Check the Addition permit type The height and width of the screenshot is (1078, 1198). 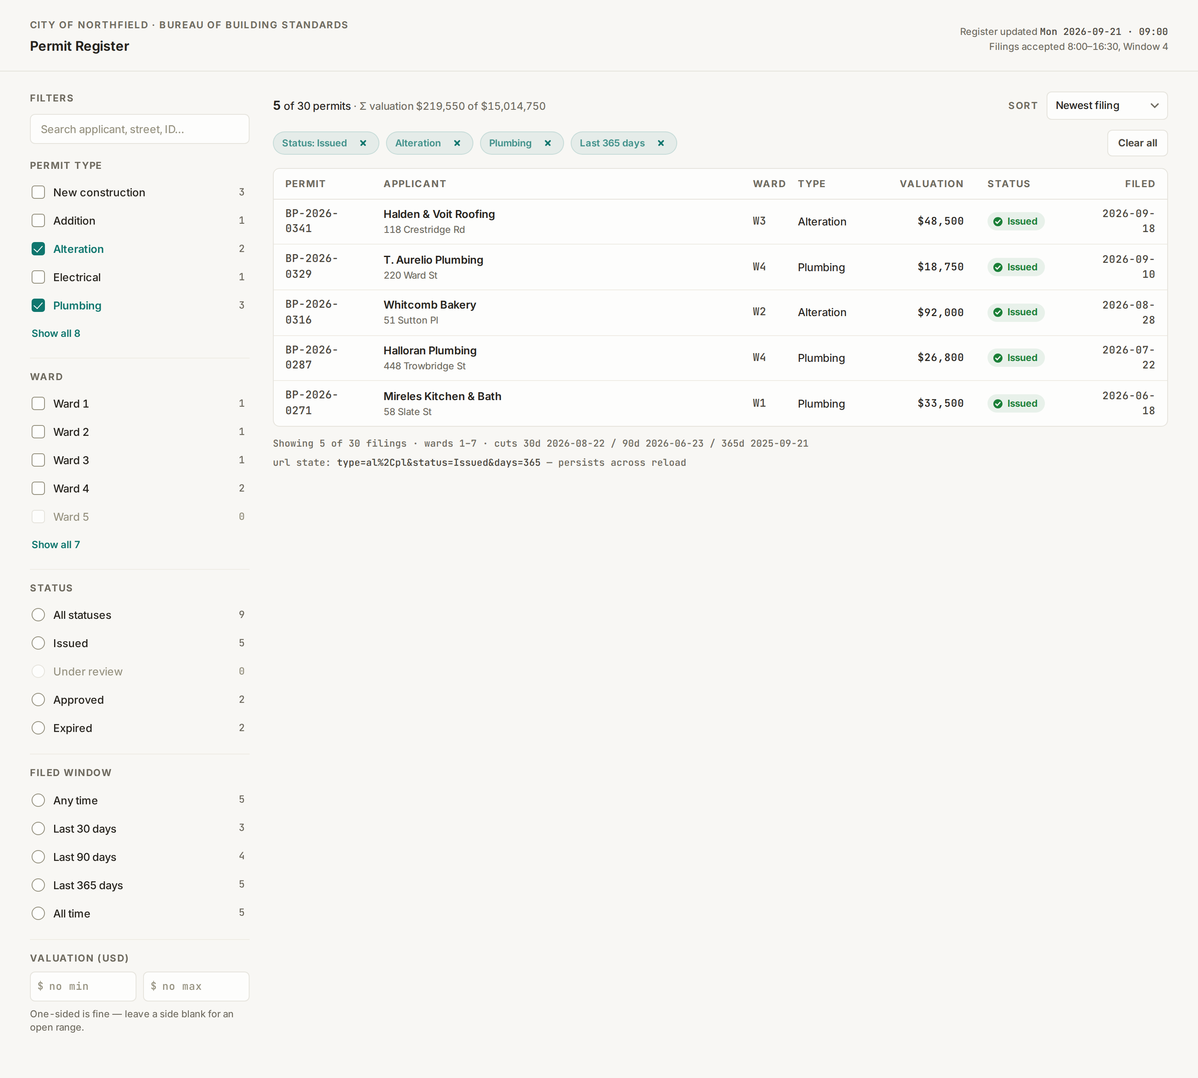coord(39,221)
